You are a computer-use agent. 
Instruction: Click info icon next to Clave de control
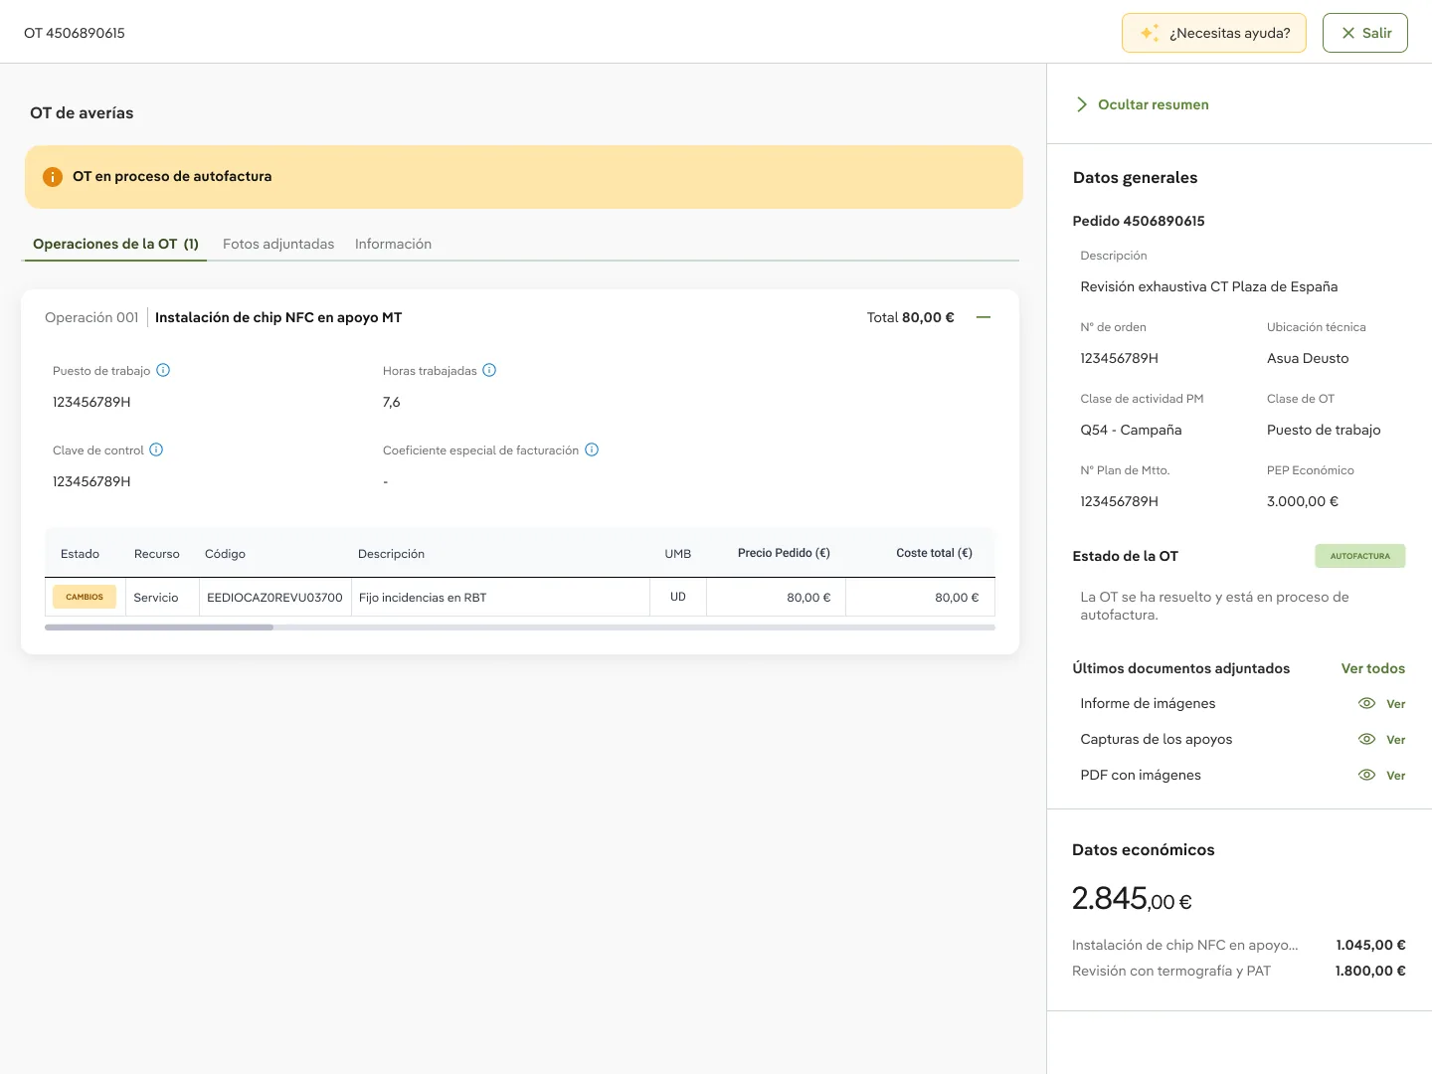click(x=156, y=449)
